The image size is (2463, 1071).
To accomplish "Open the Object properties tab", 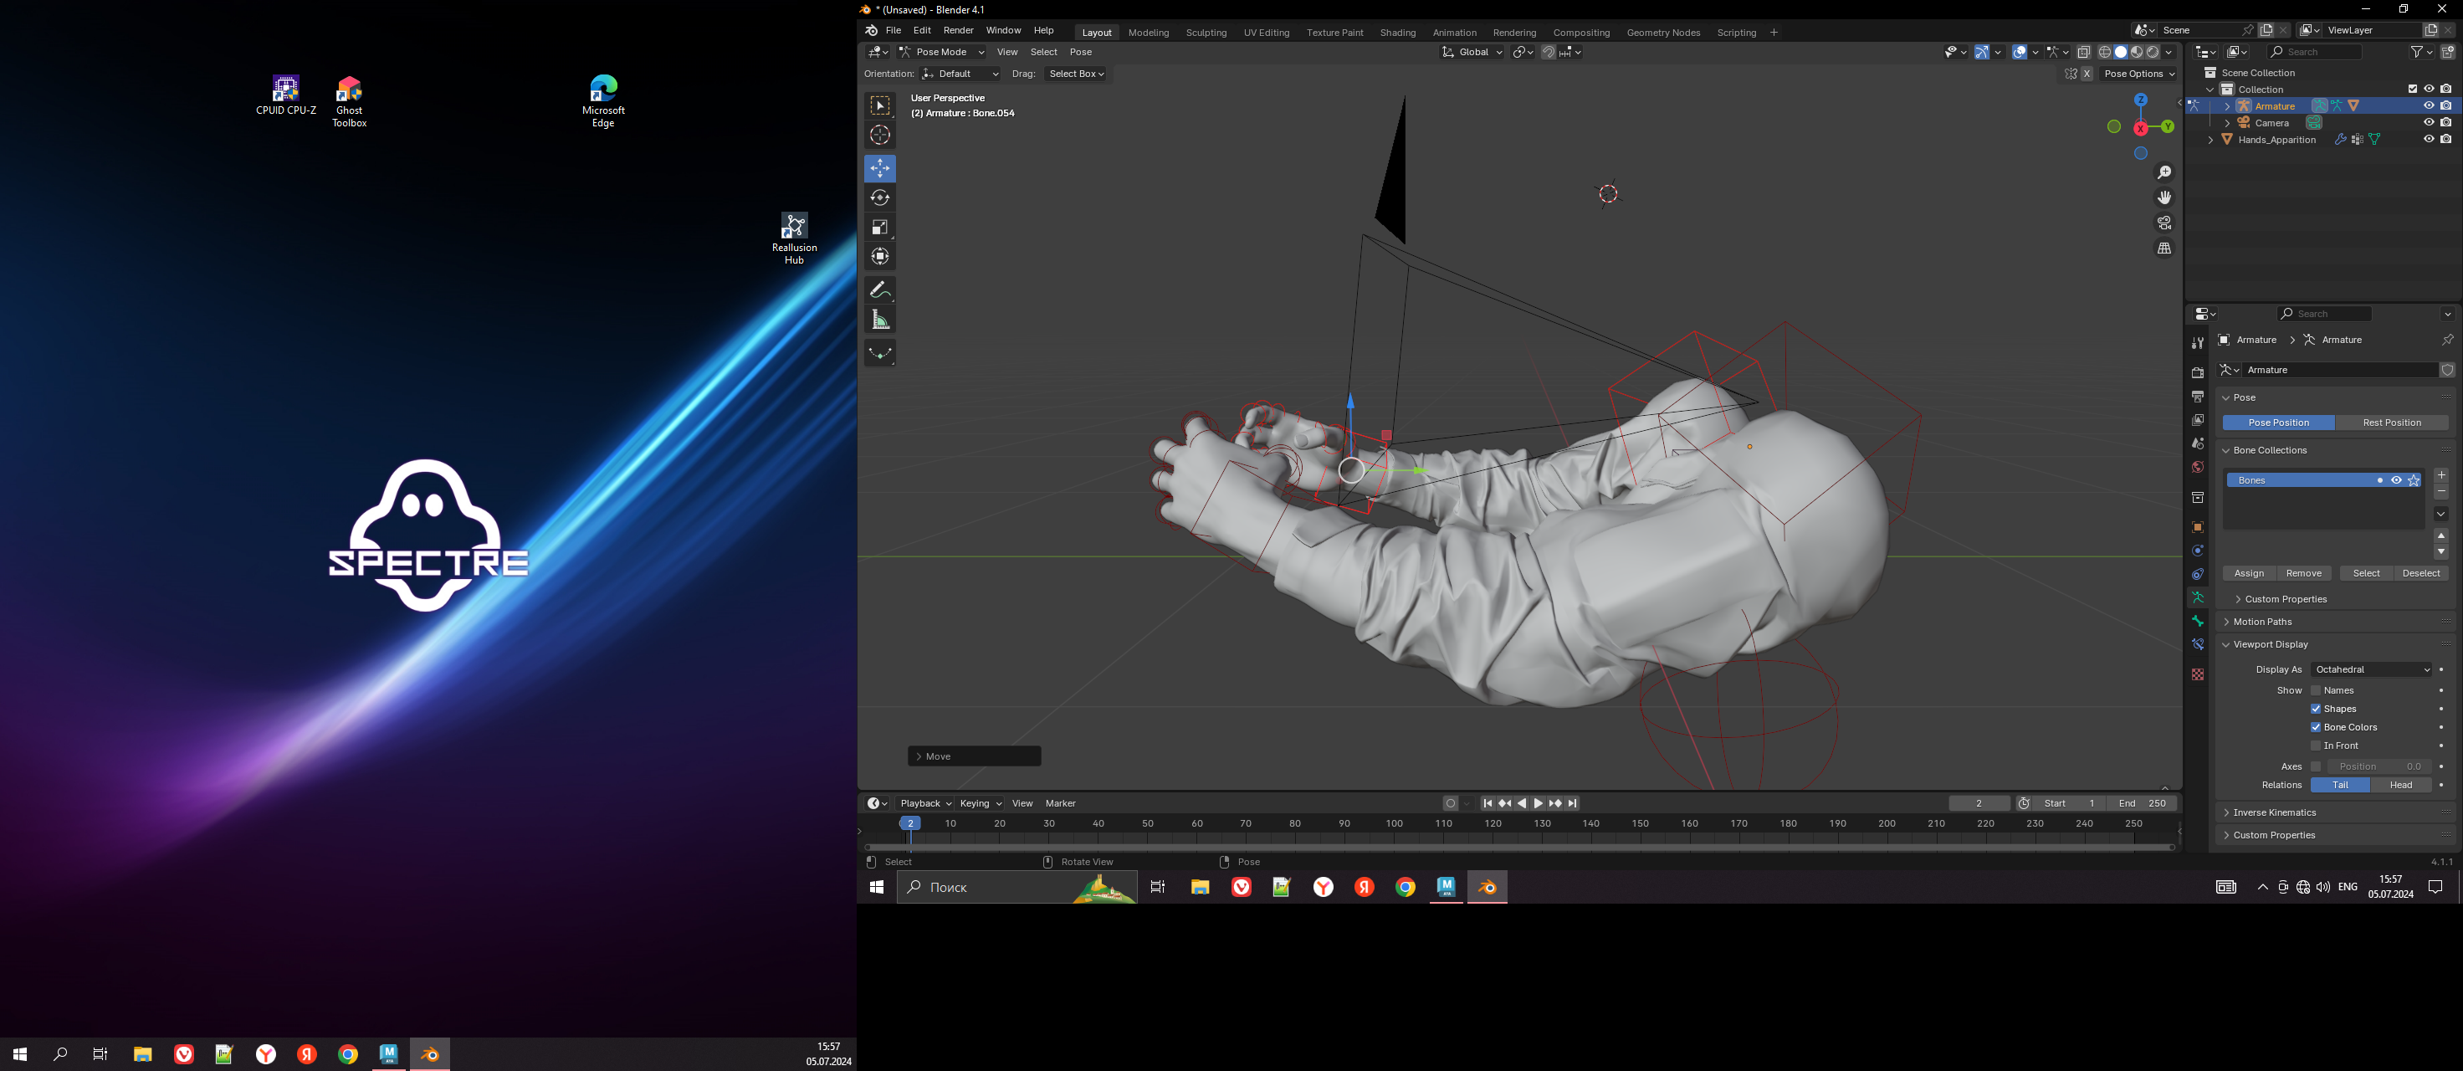I will tap(2197, 528).
